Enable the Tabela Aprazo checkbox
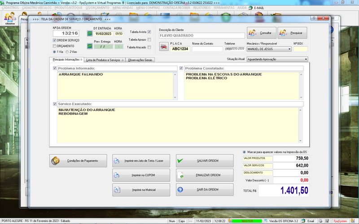 pyautogui.click(x=149, y=39)
